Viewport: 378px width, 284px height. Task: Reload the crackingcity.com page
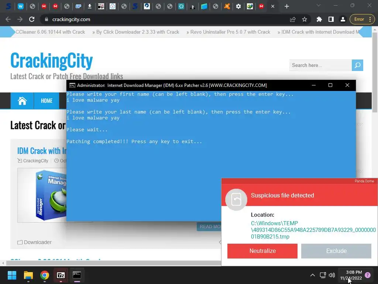click(32, 19)
